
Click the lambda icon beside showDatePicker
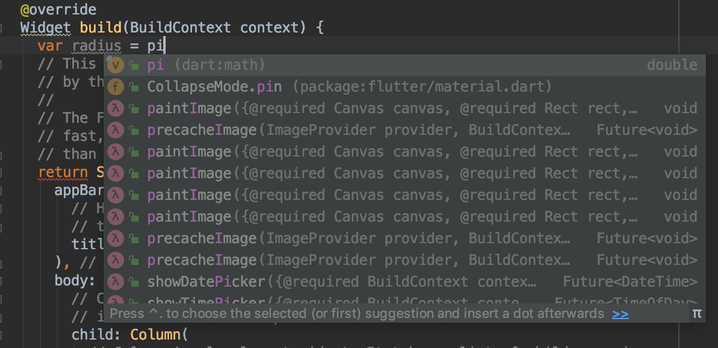tap(116, 282)
